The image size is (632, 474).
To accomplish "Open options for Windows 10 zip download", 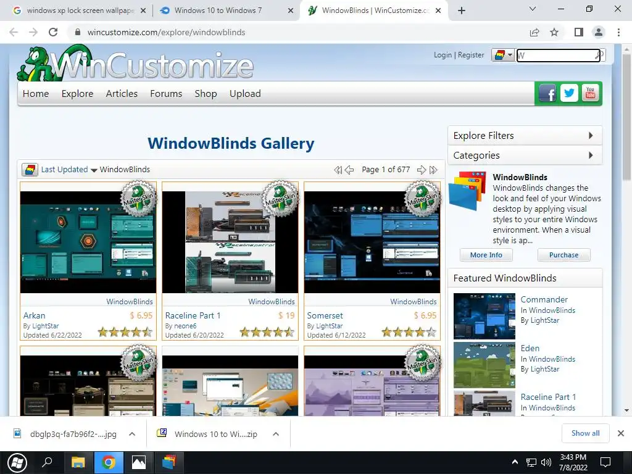I will (x=276, y=434).
